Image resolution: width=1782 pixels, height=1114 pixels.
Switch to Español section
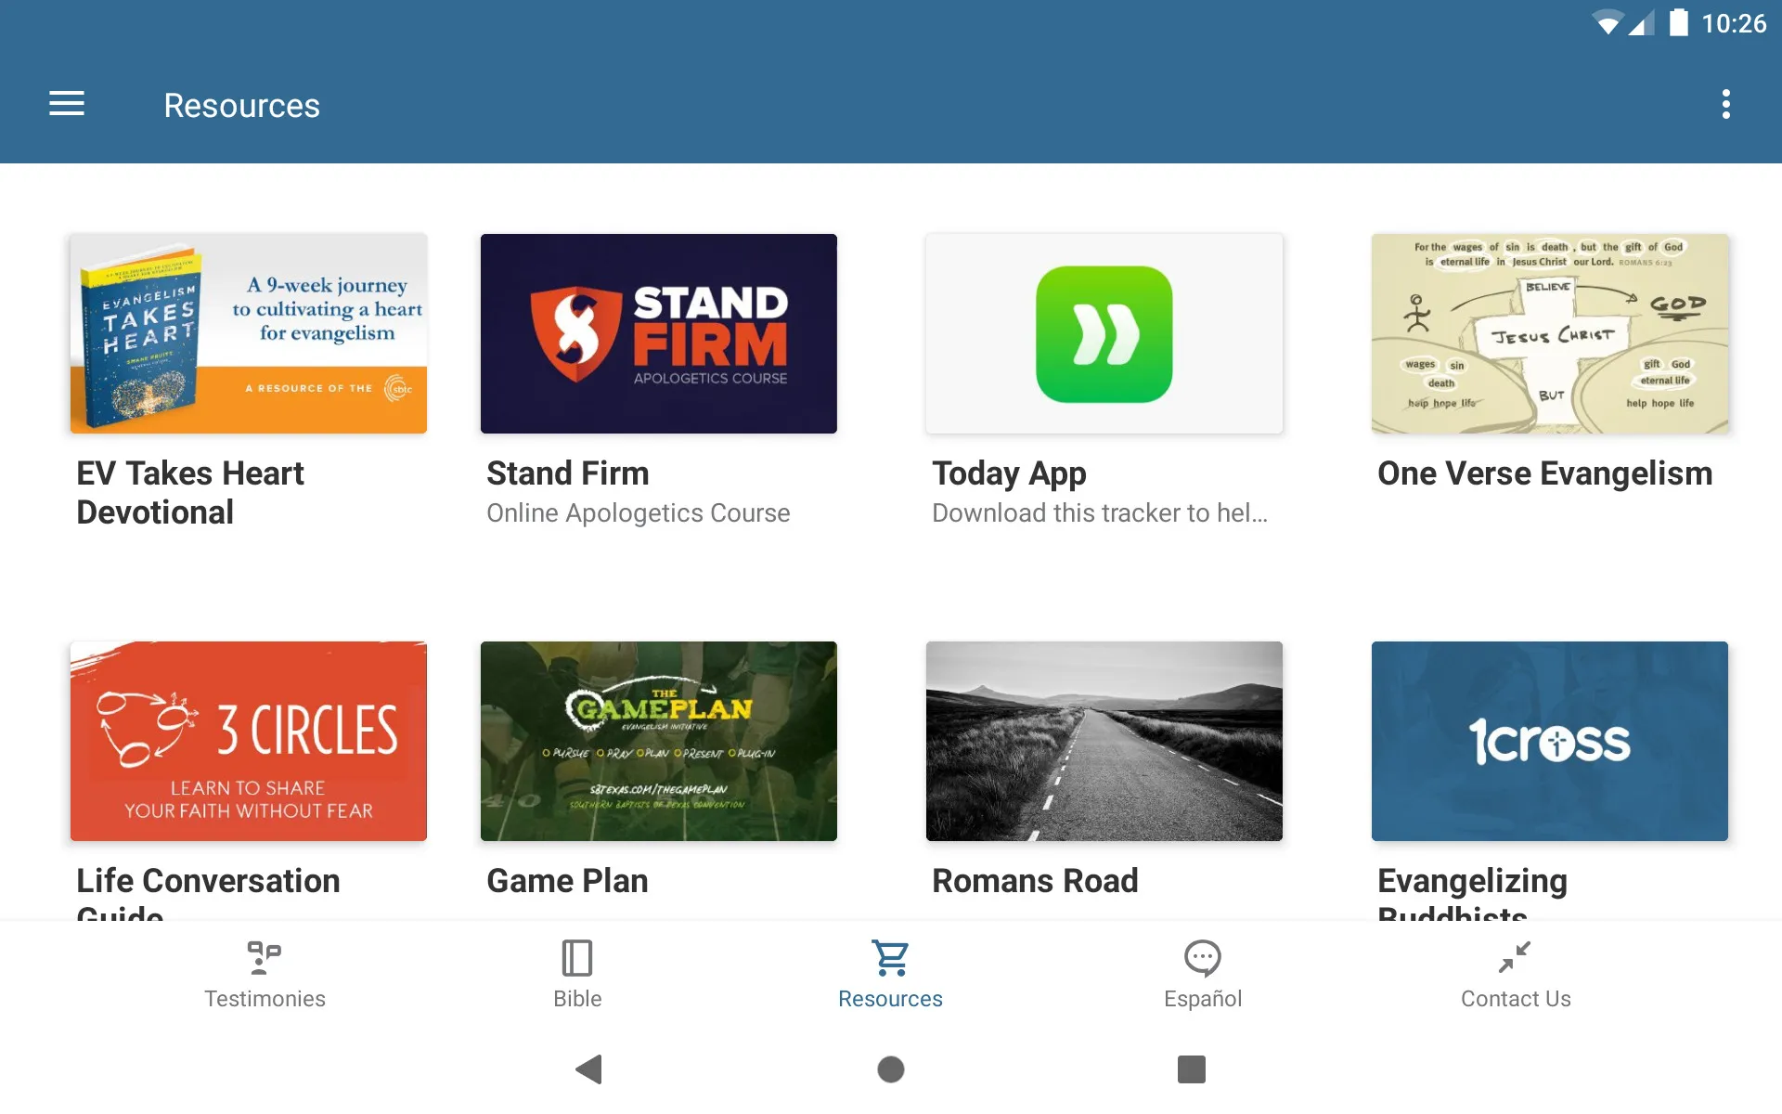1202,974
